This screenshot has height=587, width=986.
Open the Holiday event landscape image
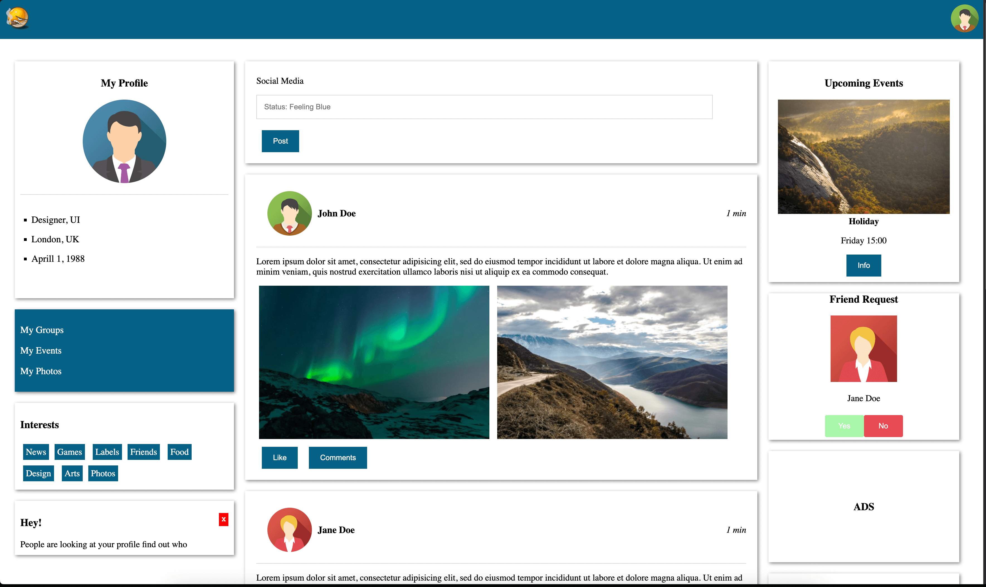[864, 157]
